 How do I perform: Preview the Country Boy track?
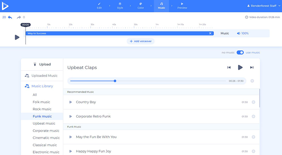coord(70,102)
